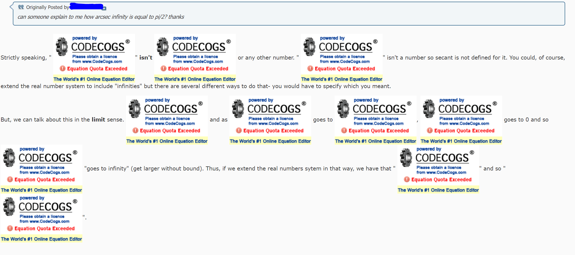Viewport: 575px width, 255px height.
Task: Click the bold word "isn't"
Action: tap(146, 58)
